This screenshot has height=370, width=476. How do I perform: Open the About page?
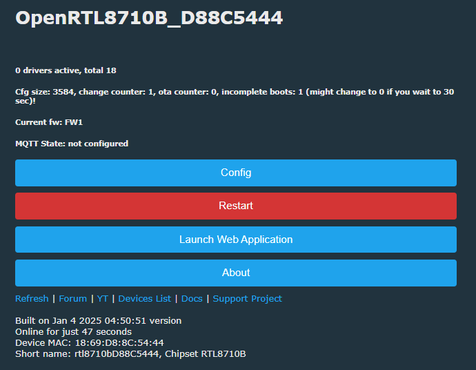click(x=236, y=273)
